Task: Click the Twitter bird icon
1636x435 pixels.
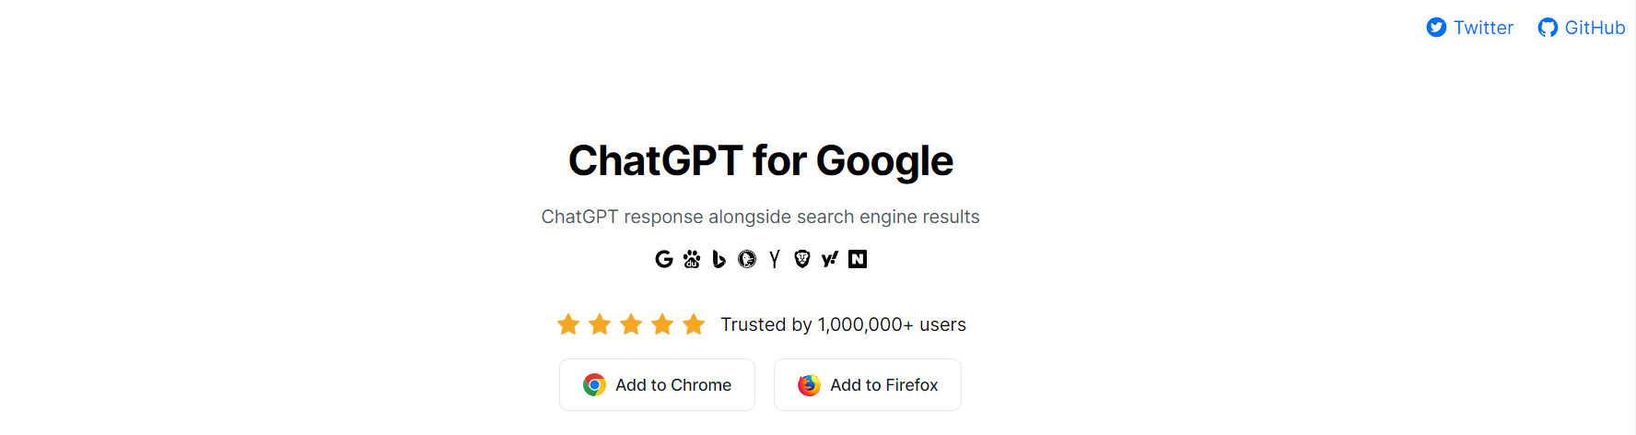Action: tap(1436, 28)
